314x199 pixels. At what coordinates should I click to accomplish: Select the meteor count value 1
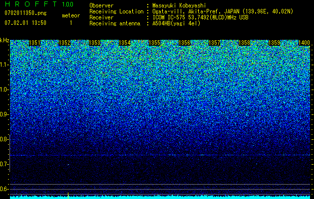(71, 23)
